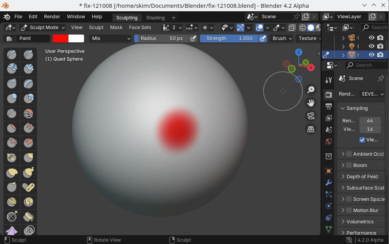
Task: Open the Mix blend mode dropdown
Action: tap(110, 38)
